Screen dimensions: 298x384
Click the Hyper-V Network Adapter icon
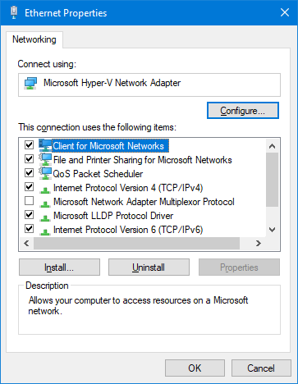coord(30,83)
